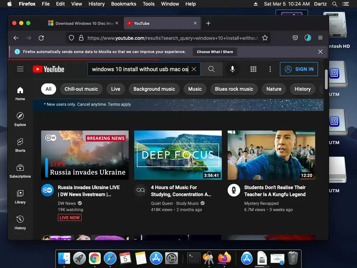Click the page vertical scrollbar
The height and width of the screenshot is (268, 357).
[x=326, y=79]
